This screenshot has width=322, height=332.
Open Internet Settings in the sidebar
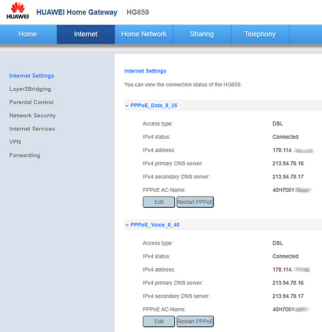click(32, 76)
